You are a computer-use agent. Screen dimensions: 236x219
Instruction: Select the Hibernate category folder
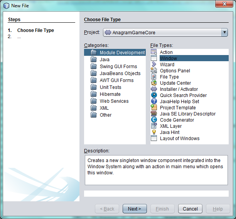click(110, 94)
